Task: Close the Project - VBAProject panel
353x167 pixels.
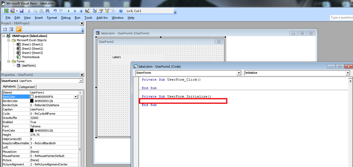Action: pyautogui.click(x=82, y=23)
